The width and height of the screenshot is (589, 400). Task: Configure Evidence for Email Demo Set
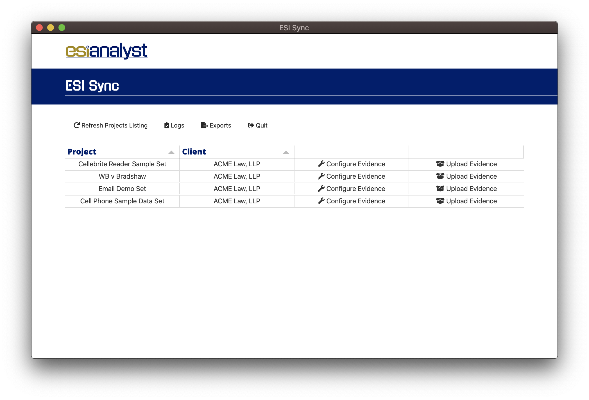pos(352,189)
